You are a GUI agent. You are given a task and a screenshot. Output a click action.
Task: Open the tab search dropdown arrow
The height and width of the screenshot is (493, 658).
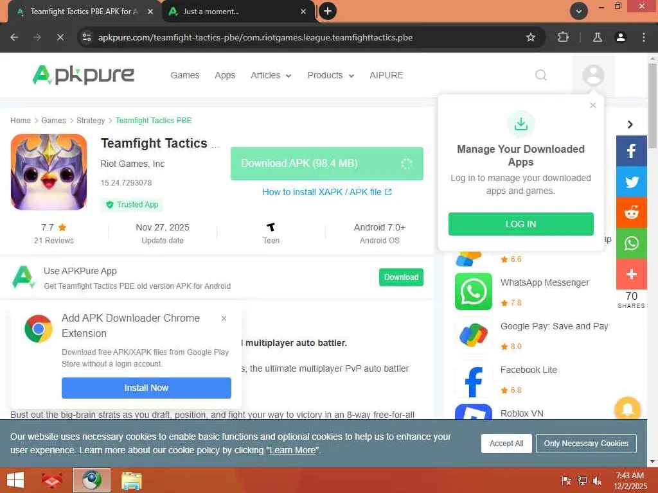tap(578, 11)
